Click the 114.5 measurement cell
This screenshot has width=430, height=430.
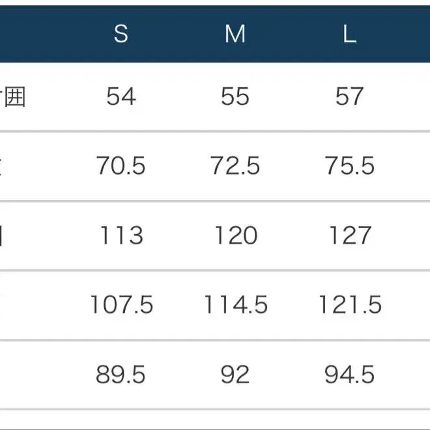pos(235,304)
